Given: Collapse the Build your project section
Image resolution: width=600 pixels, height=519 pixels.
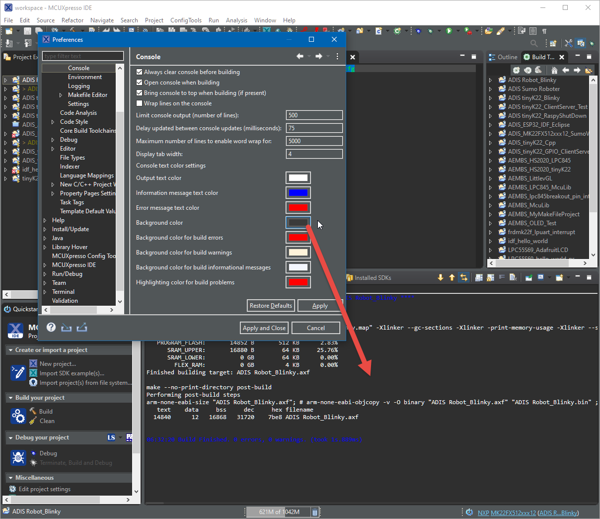Looking at the screenshot, I should 10,398.
